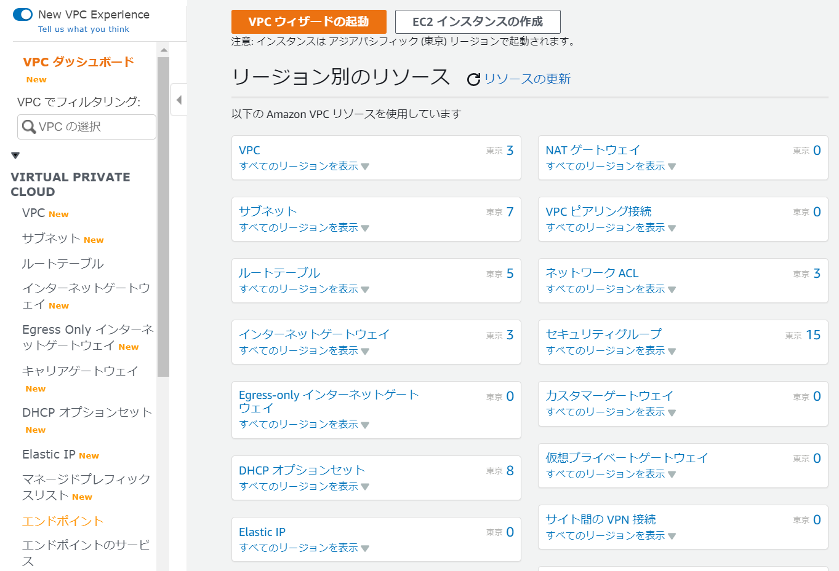Click the ルートテーブル count 5
The width and height of the screenshot is (839, 571).
coord(510,274)
